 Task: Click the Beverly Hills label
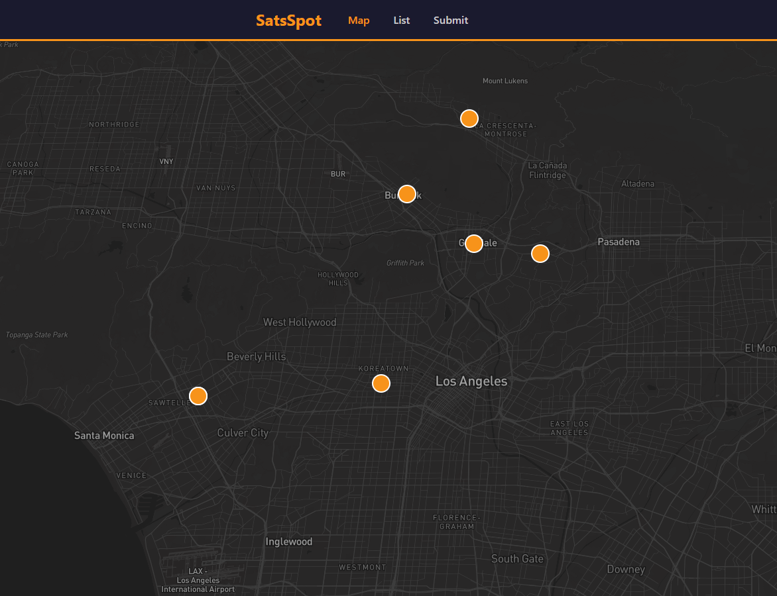click(256, 357)
